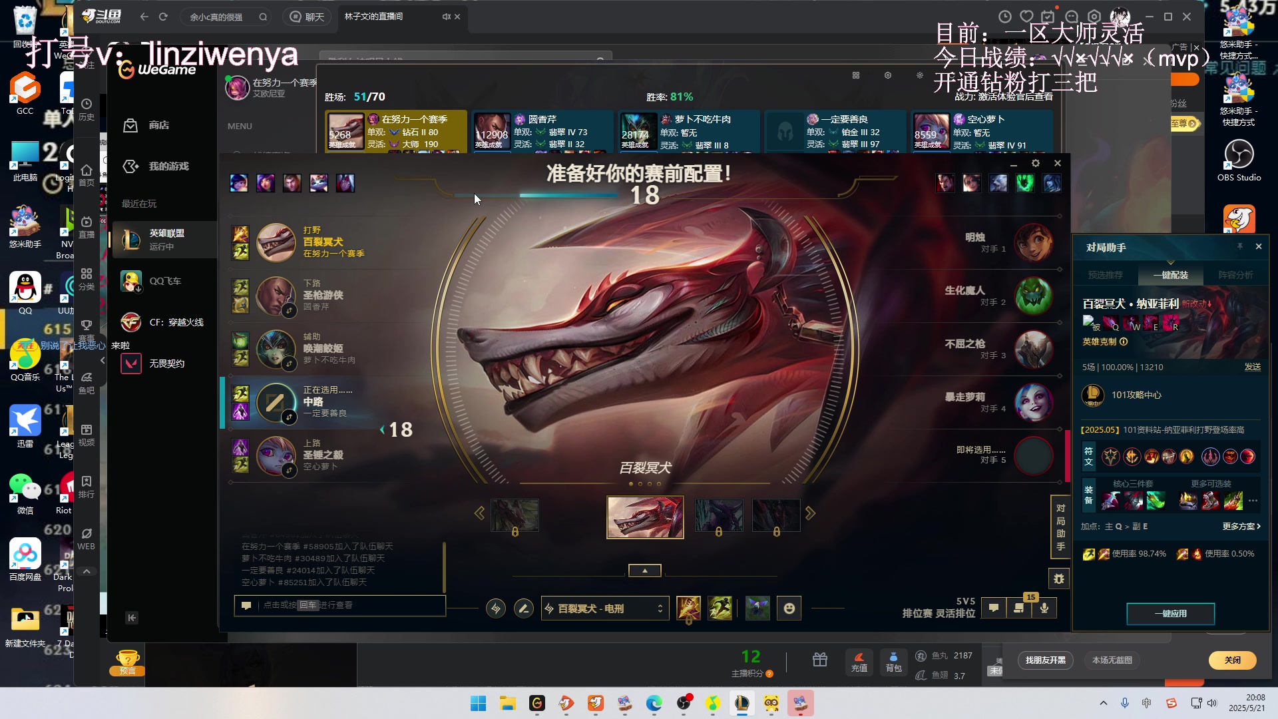This screenshot has width=1278, height=719.
Task: Open 历史 in Douyu left sidebar
Action: pyautogui.click(x=87, y=109)
